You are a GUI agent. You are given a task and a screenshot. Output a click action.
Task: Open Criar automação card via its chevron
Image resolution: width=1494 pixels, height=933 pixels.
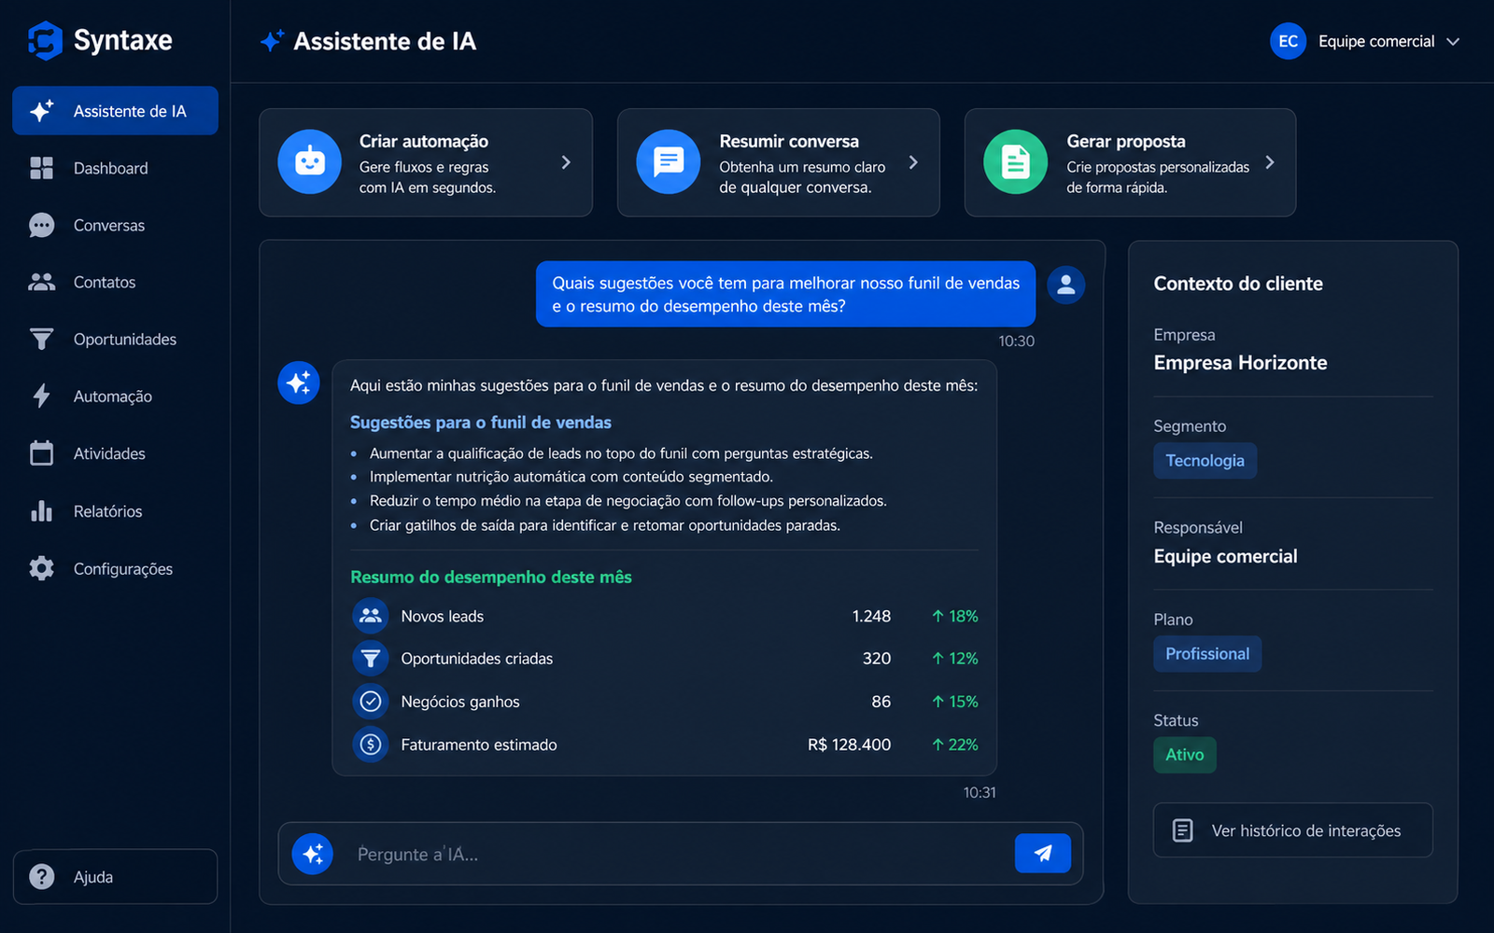pyautogui.click(x=566, y=162)
